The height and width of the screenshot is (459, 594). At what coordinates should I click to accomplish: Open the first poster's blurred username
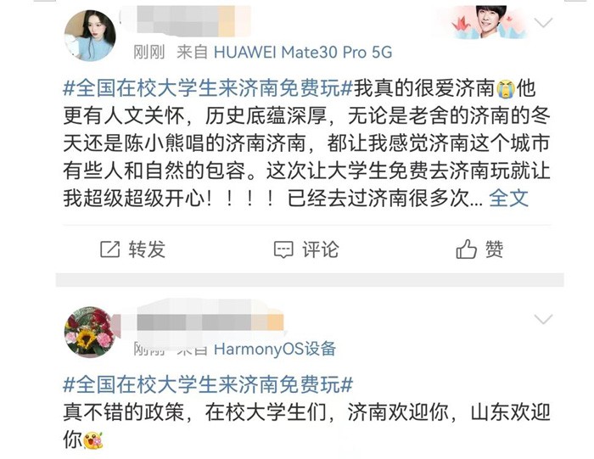[186, 21]
